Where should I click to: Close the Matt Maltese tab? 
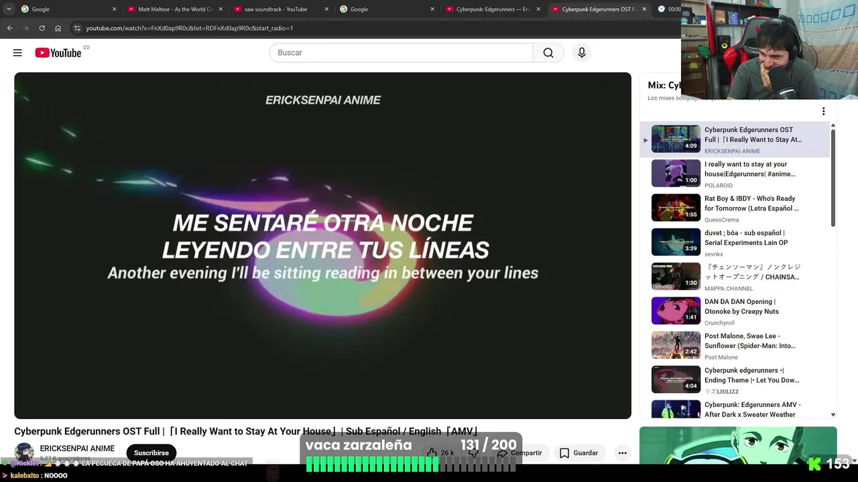220,9
